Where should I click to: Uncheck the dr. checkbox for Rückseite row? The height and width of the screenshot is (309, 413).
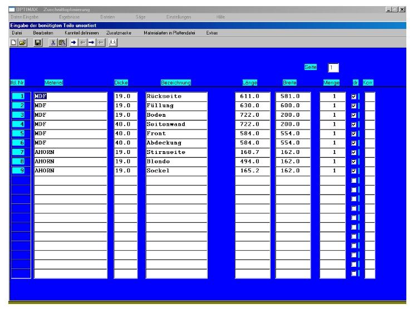coord(355,96)
